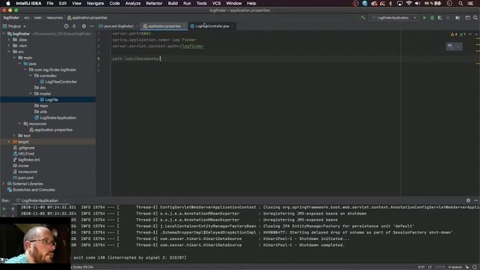Collapse the src folder
Image resolution: width=480 pixels, height=270 pixels.
pyautogui.click(x=9, y=52)
